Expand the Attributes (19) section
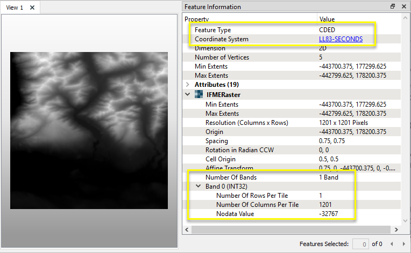 (x=187, y=85)
